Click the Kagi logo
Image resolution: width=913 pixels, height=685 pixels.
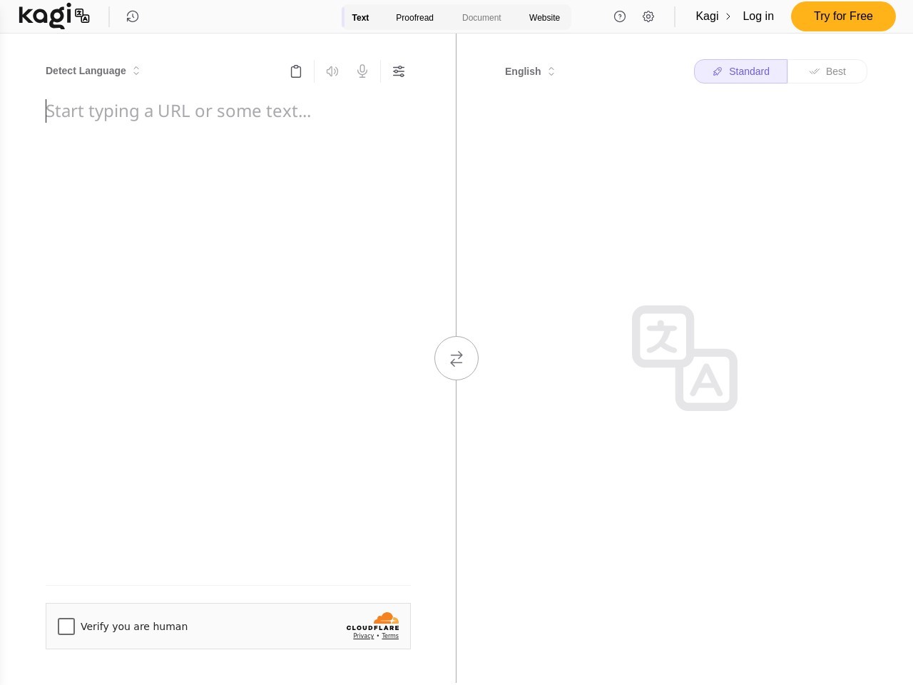(45, 16)
